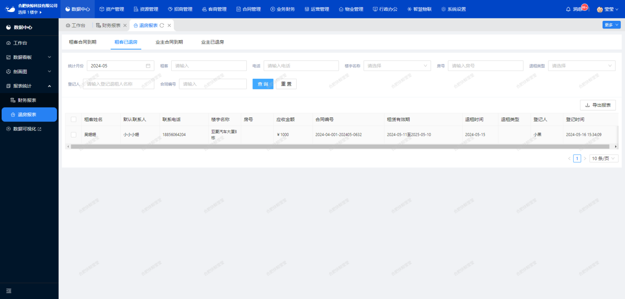Focus the 房号 input field
The height and width of the screenshot is (299, 625).
485,66
